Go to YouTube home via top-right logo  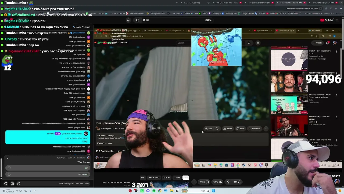point(327,20)
